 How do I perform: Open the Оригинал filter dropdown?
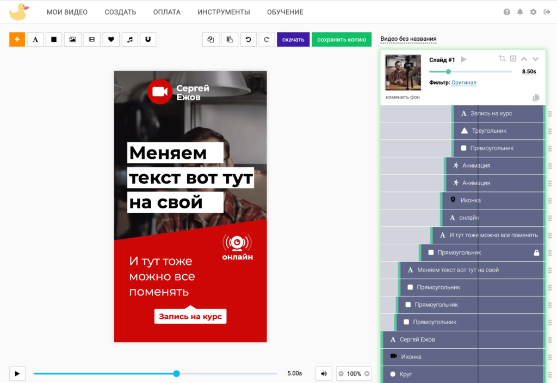click(x=463, y=83)
